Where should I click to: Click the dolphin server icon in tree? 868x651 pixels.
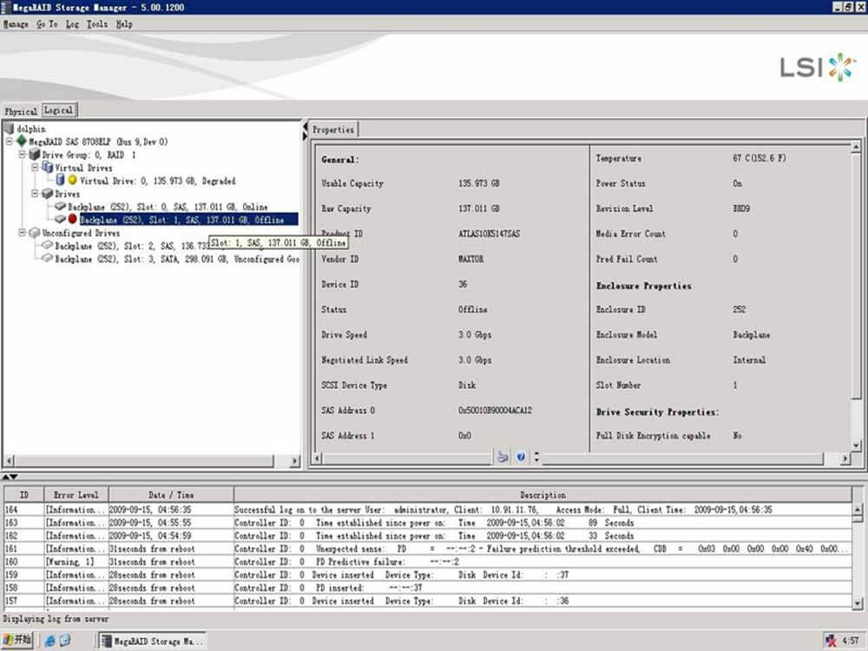tap(10, 128)
